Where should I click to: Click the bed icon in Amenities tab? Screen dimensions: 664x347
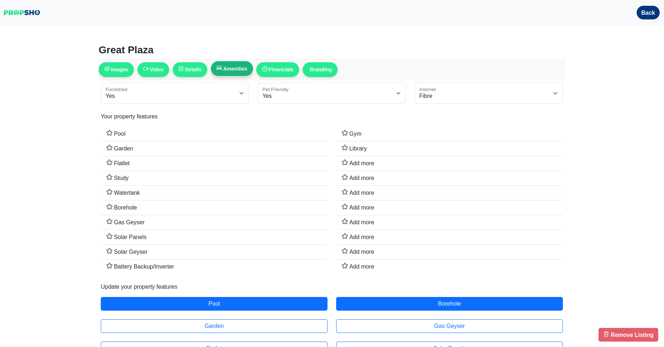pyautogui.click(x=219, y=68)
